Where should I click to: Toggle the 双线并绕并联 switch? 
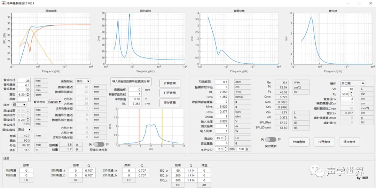[x=99, y=144]
